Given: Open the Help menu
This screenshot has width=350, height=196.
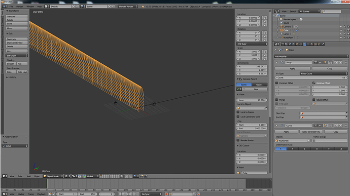Looking at the screenshot, I should click(x=40, y=7).
